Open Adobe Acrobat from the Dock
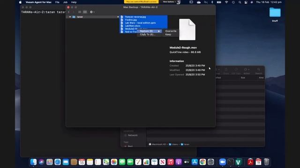This screenshot has height=168, width=300. click(x=250, y=162)
